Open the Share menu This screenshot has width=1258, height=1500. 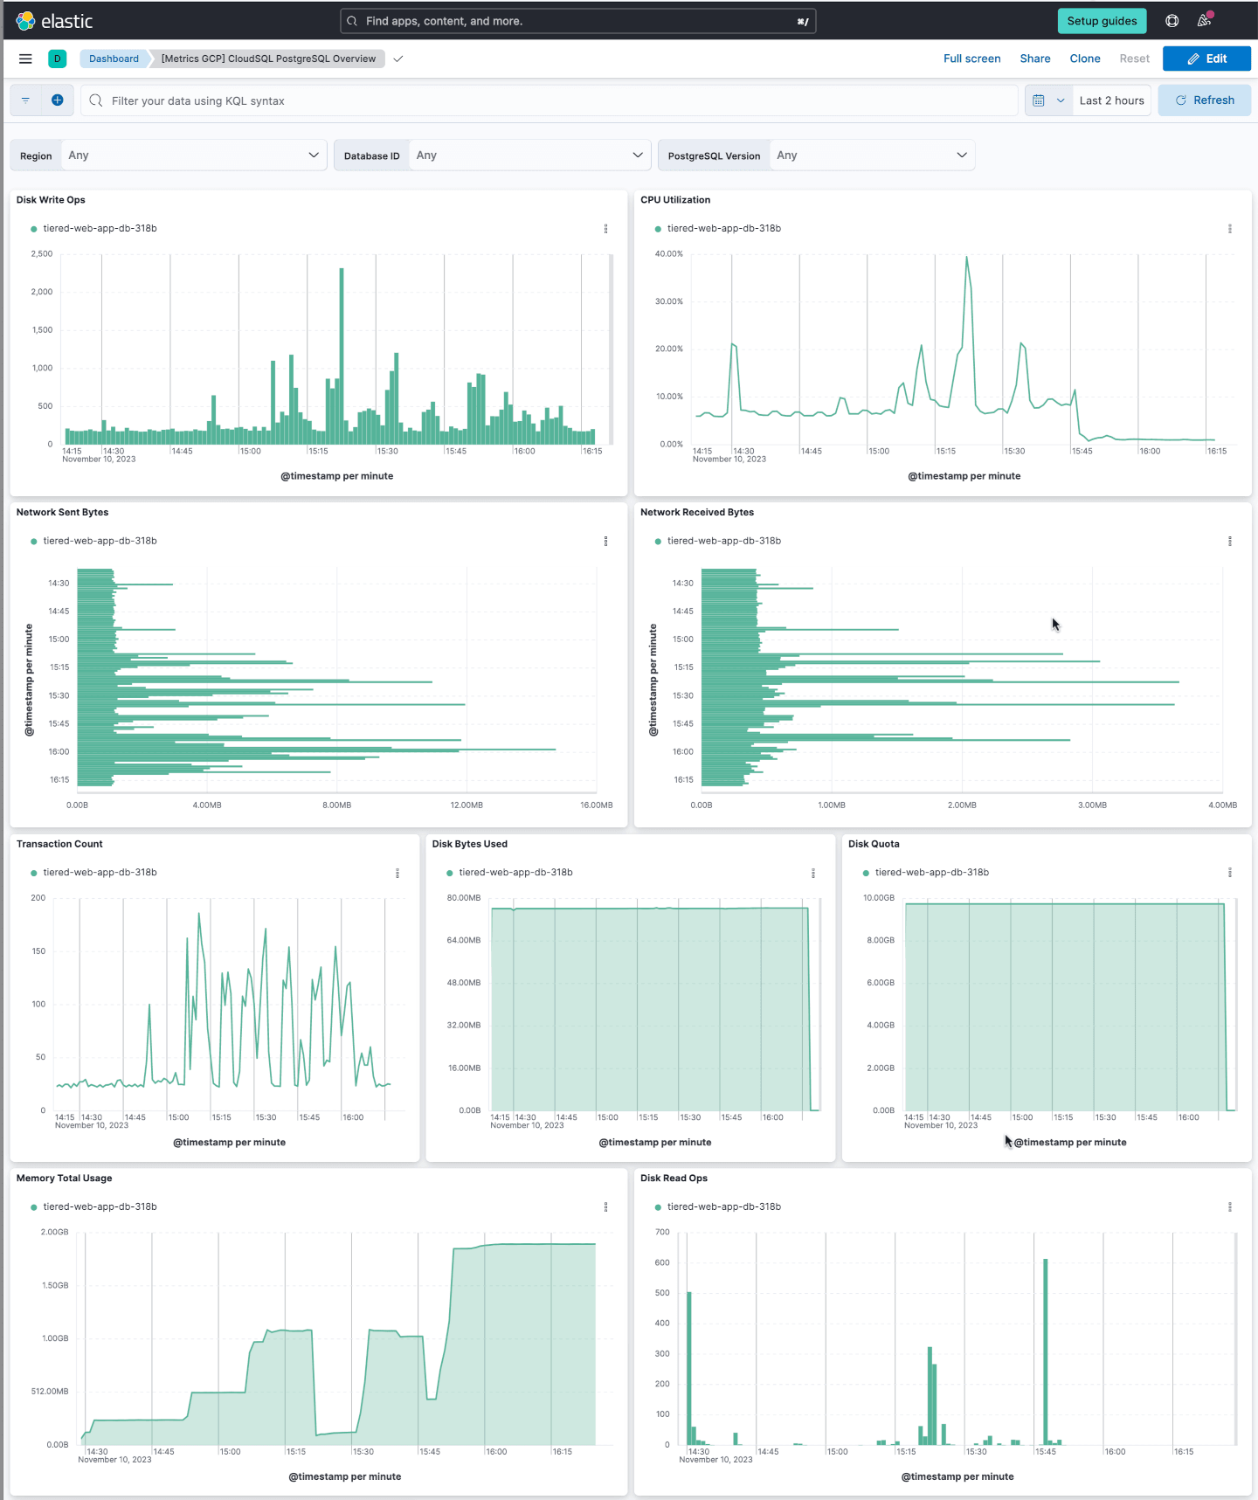pos(1035,59)
